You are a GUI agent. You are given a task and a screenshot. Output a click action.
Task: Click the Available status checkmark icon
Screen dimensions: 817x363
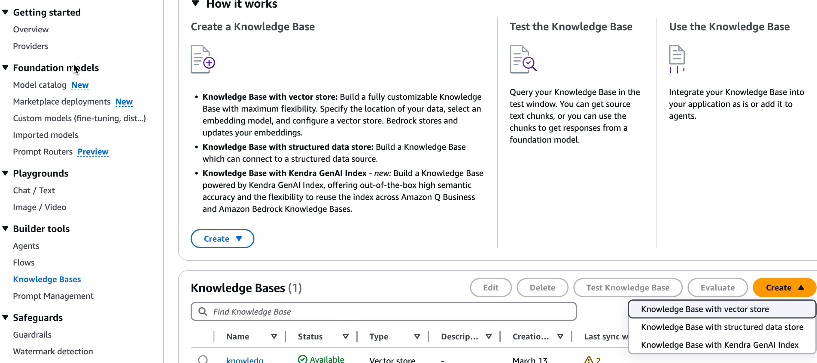click(x=302, y=359)
